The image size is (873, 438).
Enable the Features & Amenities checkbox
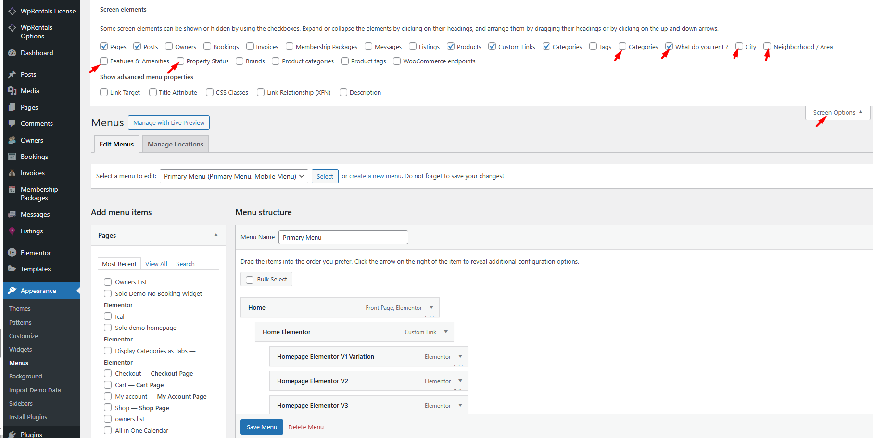[x=104, y=61]
